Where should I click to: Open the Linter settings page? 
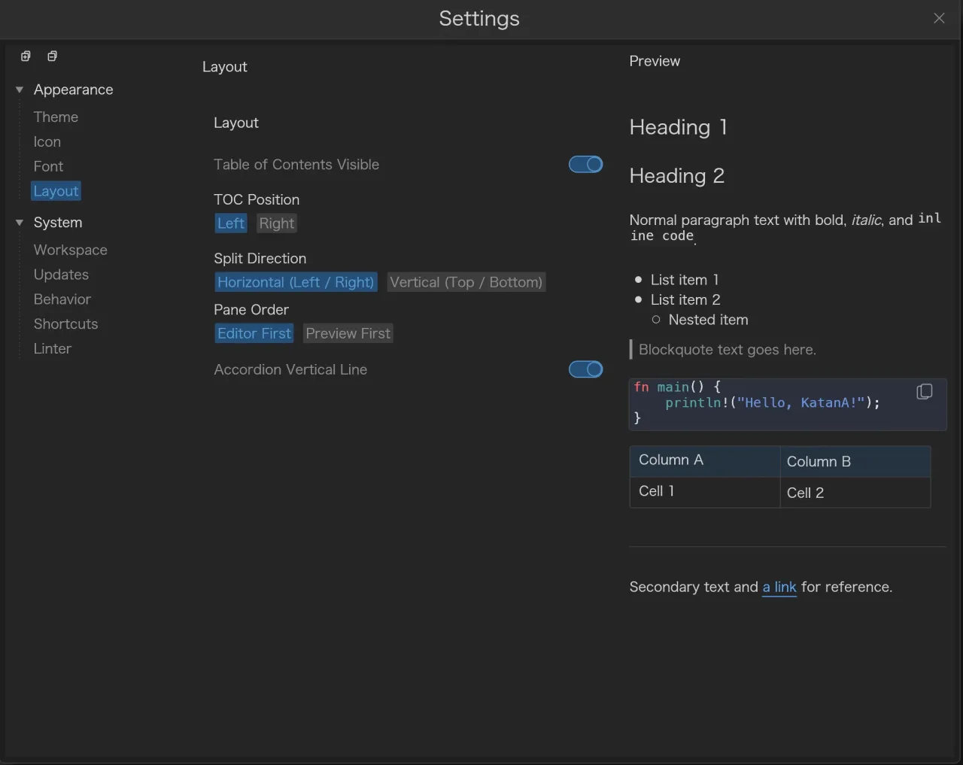(52, 349)
